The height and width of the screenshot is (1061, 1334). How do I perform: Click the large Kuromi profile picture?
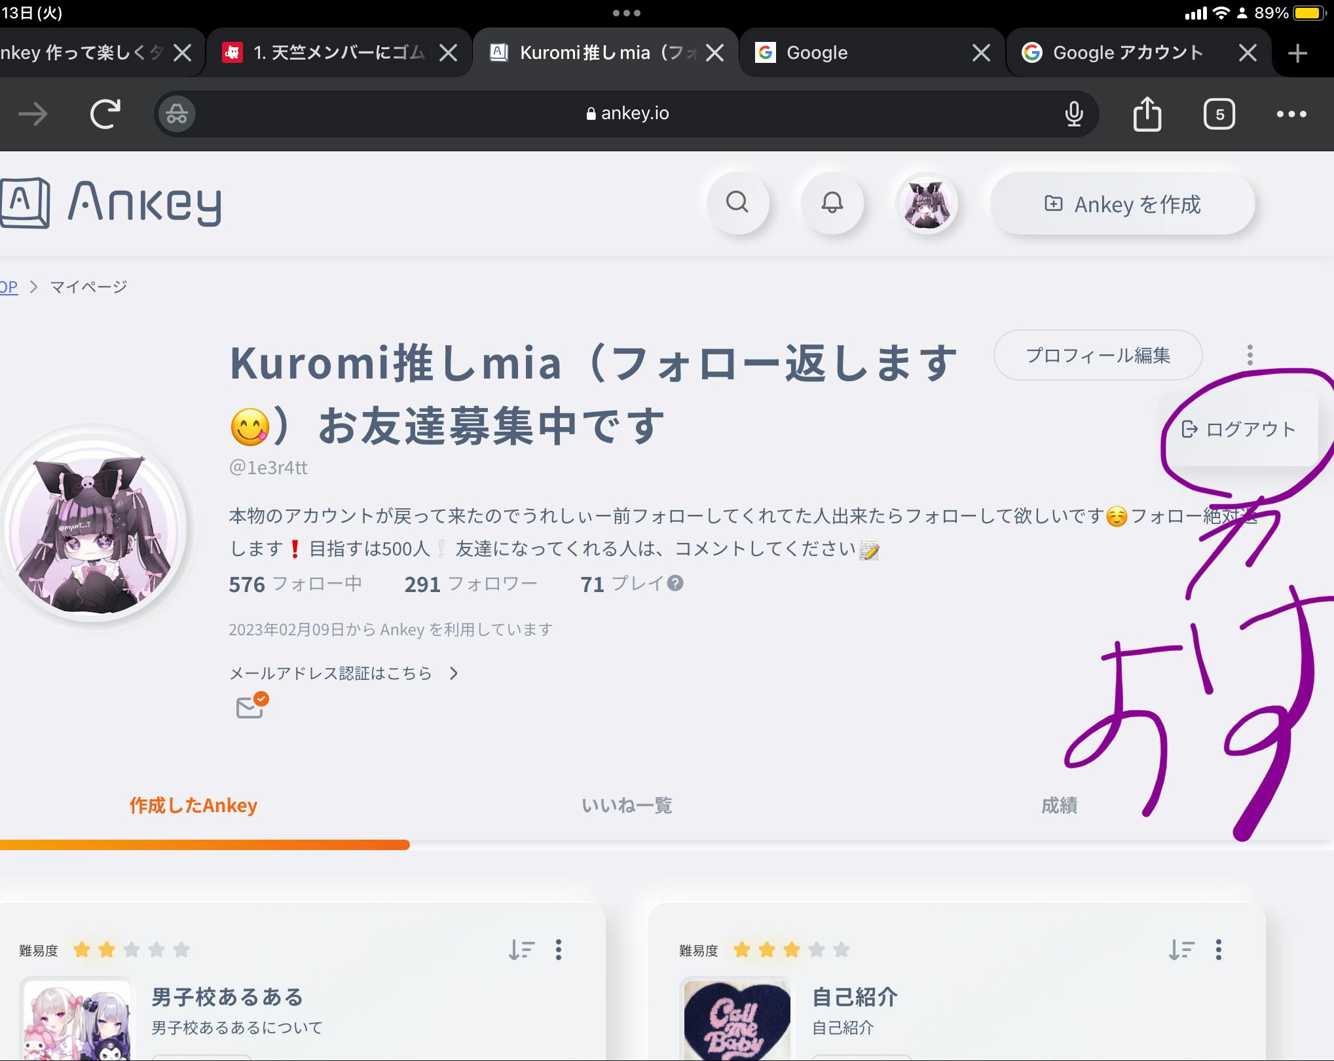pyautogui.click(x=94, y=529)
